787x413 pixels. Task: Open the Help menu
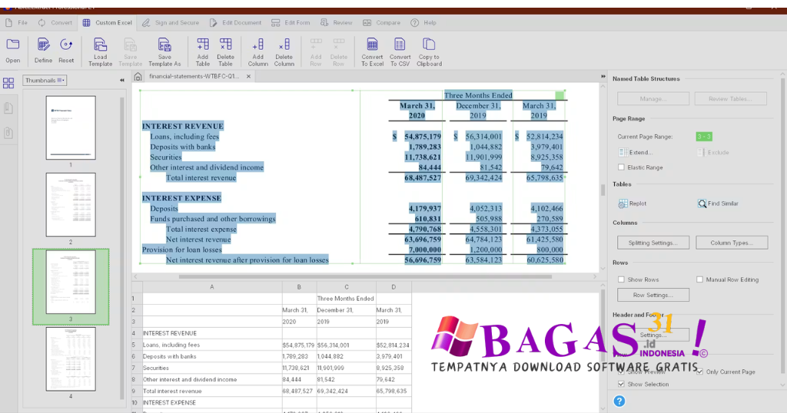(x=423, y=22)
